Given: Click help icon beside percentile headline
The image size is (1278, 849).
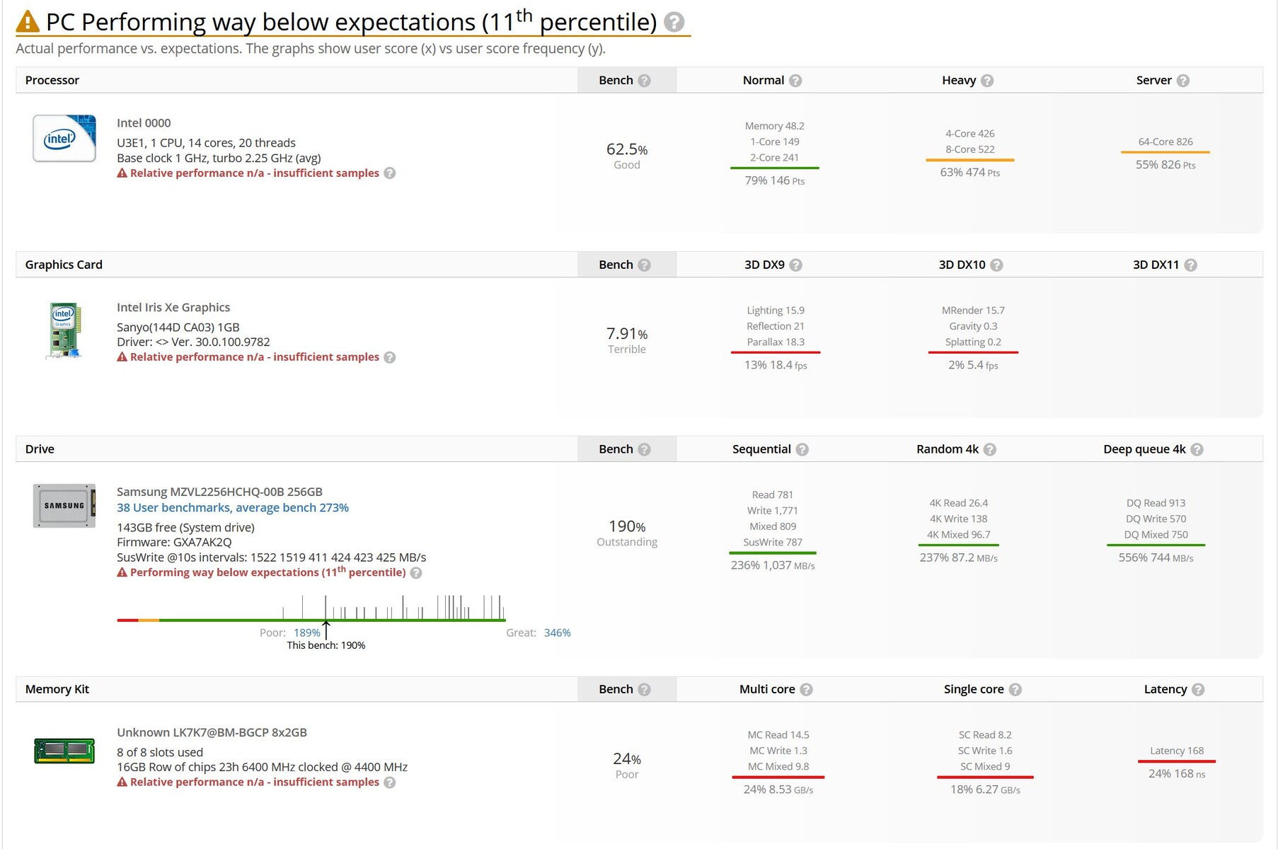Looking at the screenshot, I should (674, 23).
